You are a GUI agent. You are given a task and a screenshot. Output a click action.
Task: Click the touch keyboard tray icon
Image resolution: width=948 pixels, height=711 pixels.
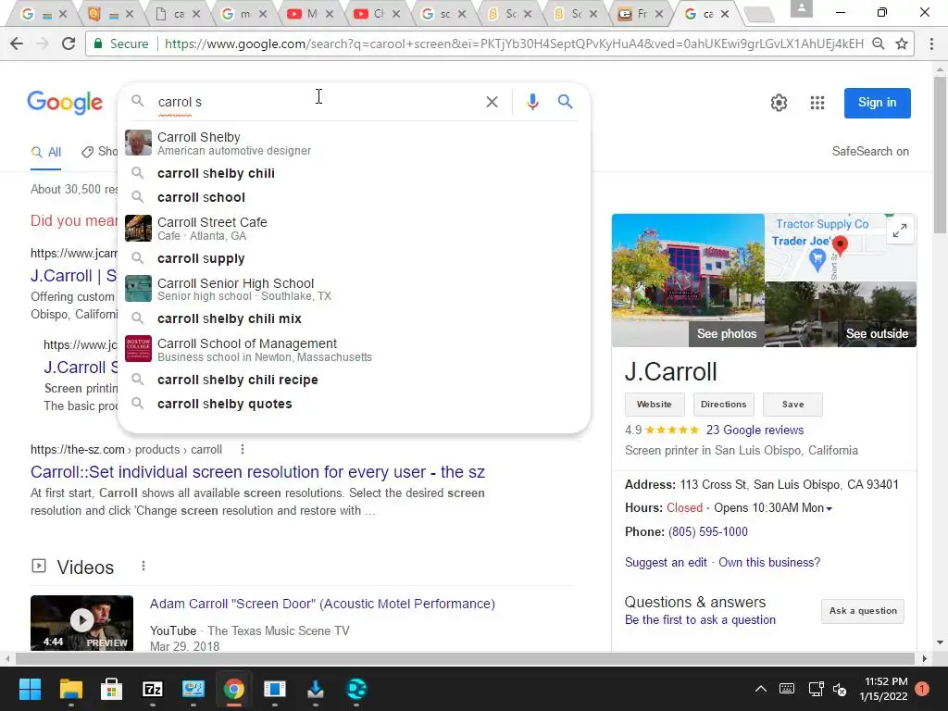(787, 689)
